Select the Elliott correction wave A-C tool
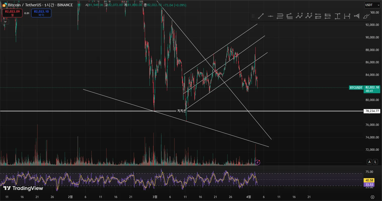The image size is (382, 201). click(x=309, y=16)
